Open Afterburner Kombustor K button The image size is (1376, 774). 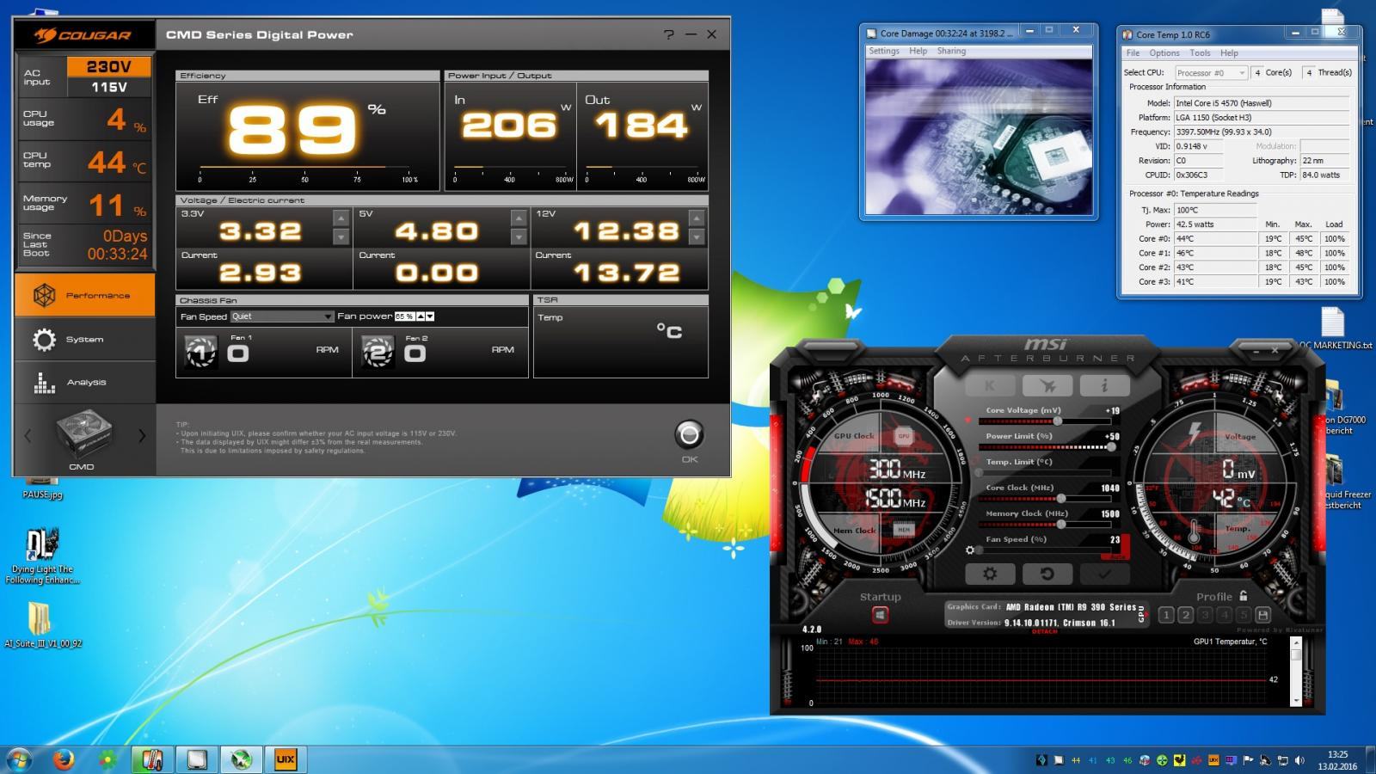[990, 385]
